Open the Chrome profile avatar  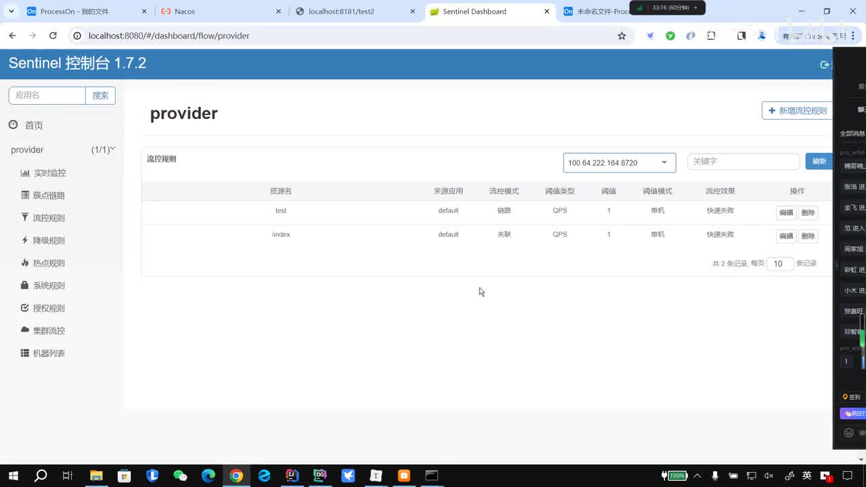coord(762,36)
